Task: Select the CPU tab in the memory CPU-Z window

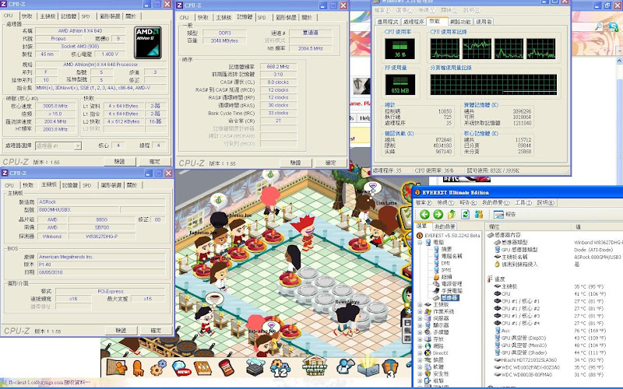Action: pyautogui.click(x=184, y=17)
